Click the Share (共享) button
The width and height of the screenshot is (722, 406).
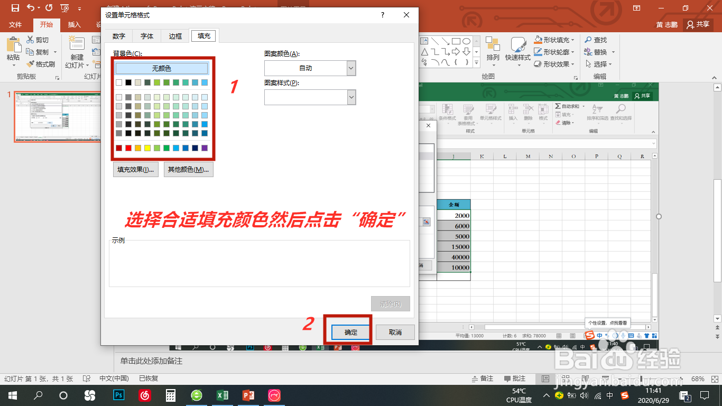[697, 24]
